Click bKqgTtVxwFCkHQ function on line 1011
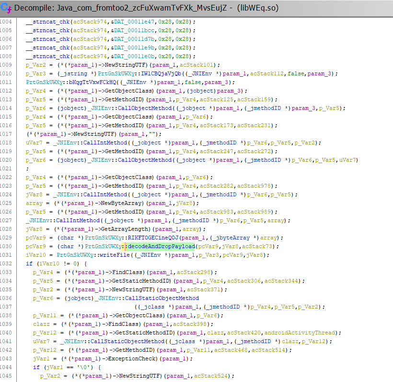Image resolution: width=393 pixels, height=382 pixels. 92,83
